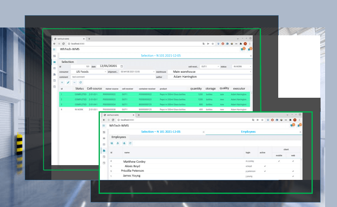
Task: Refresh the Employees list
Action: (130, 143)
